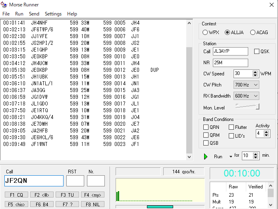Viewport: 278px width, 209px height.
Task: Send his call with F5 <his> button
Action: pyautogui.click(x=16, y=204)
